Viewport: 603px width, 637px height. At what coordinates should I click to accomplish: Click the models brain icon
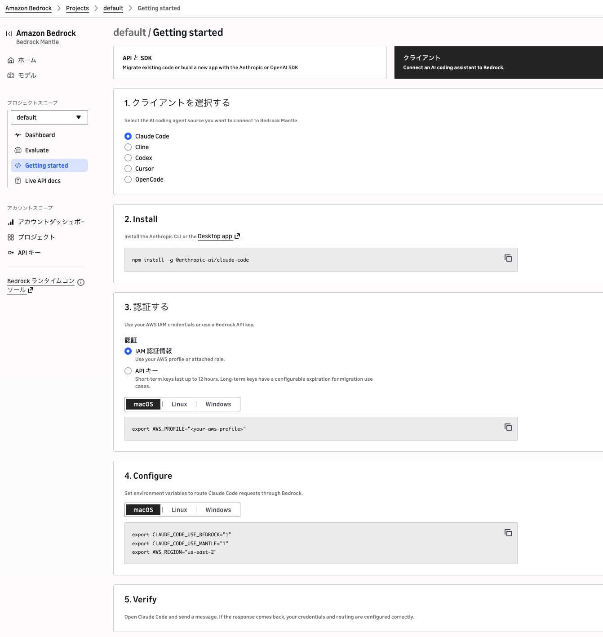click(x=11, y=76)
